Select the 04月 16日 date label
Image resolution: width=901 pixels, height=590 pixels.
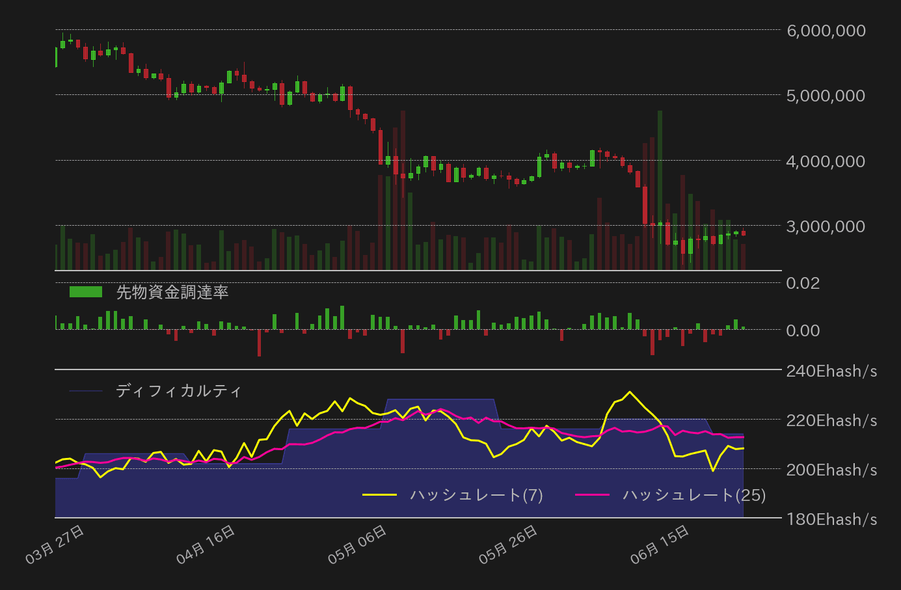coord(206,544)
